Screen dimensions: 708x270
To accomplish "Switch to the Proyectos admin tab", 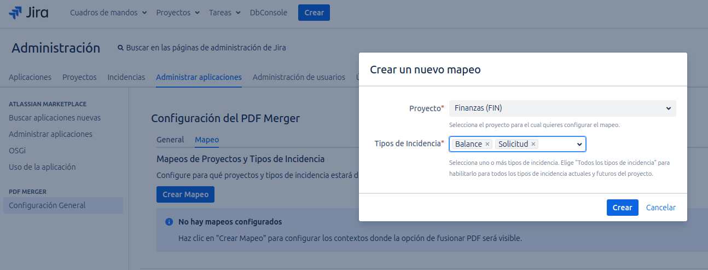I will (79, 77).
